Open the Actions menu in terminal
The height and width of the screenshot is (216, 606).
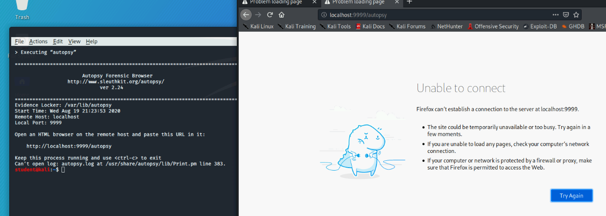38,42
